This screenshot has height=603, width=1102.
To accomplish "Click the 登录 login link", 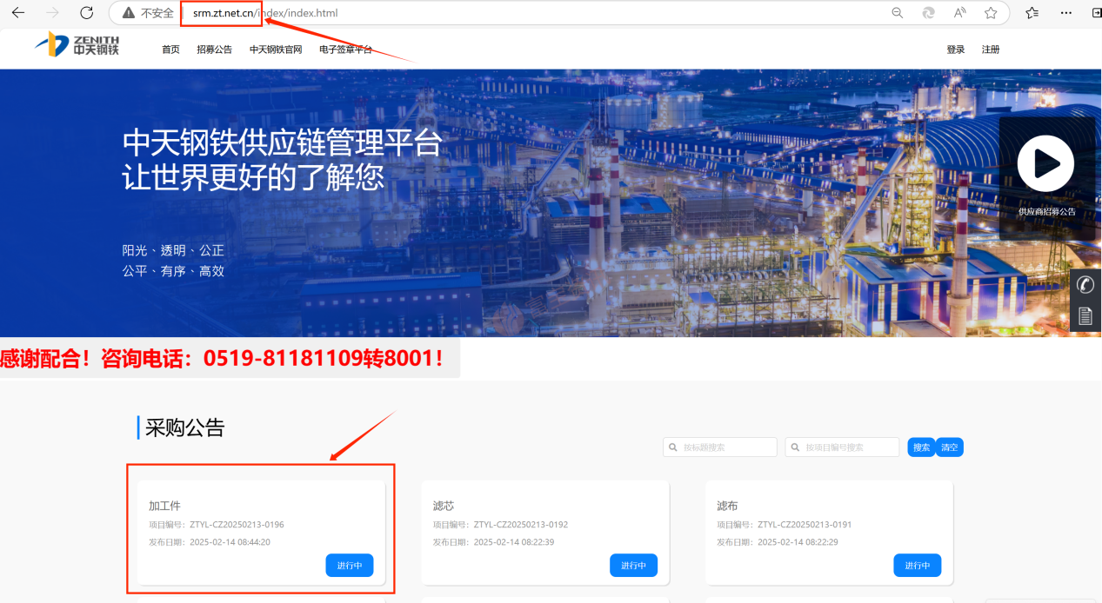I will (x=956, y=50).
